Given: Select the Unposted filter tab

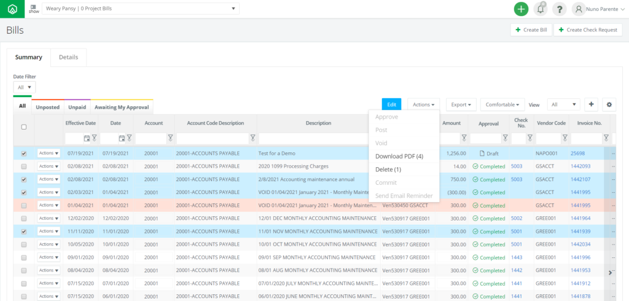Looking at the screenshot, I should 48,107.
